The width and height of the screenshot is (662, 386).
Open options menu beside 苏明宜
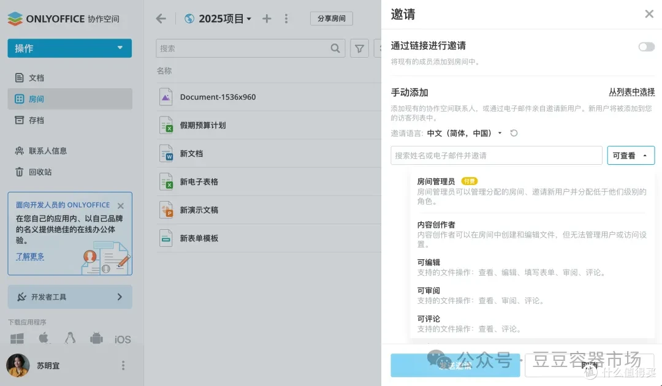click(x=123, y=365)
